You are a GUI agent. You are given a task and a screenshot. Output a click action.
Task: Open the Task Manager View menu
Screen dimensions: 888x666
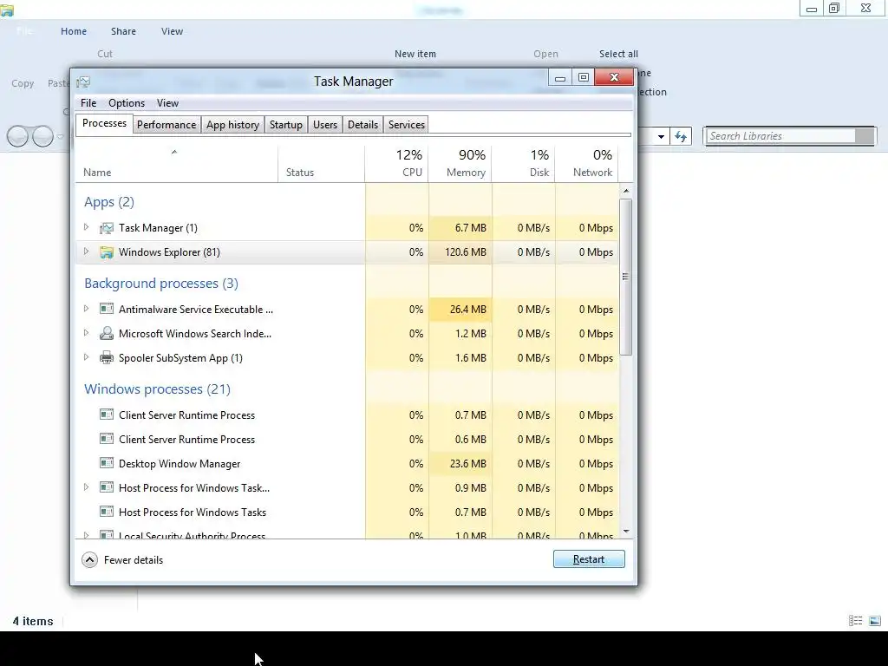tap(167, 103)
